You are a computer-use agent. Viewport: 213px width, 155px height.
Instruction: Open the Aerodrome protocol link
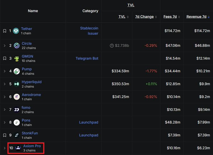(x=31, y=95)
